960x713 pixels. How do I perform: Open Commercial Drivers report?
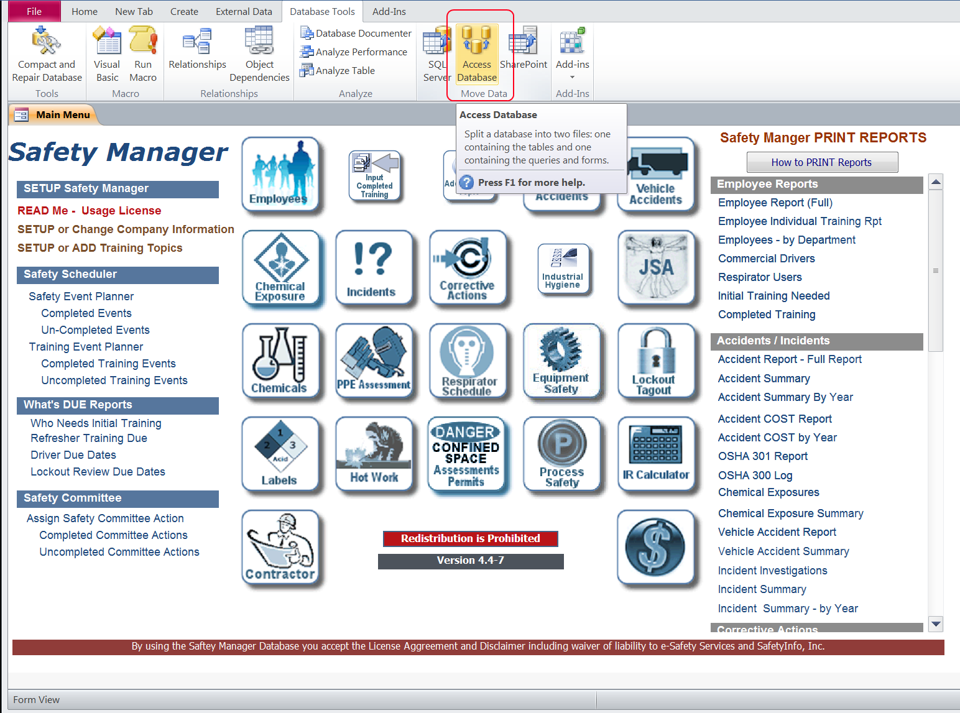tap(766, 259)
